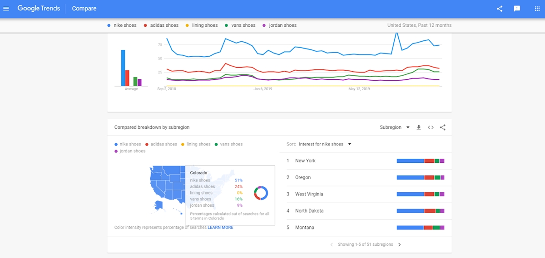
Task: Click the nike shoes 51% tooltip row
Action: click(x=216, y=180)
